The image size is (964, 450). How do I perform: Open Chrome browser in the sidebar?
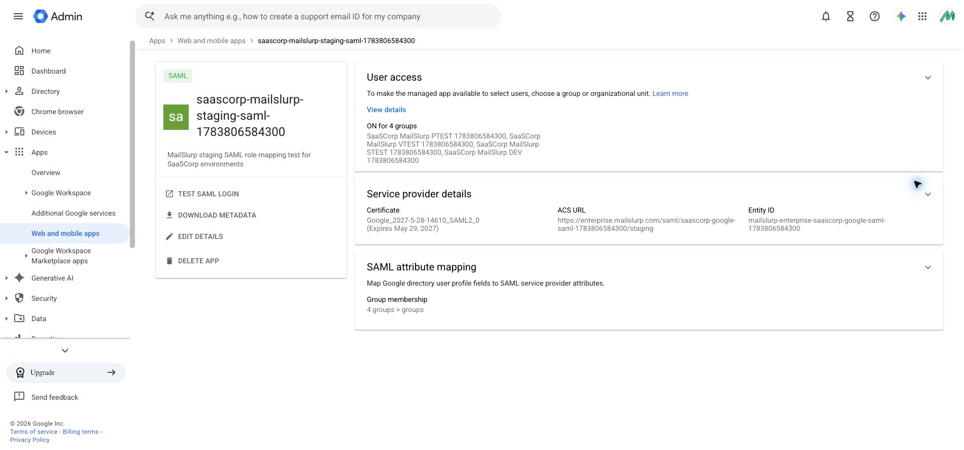[x=65, y=112]
